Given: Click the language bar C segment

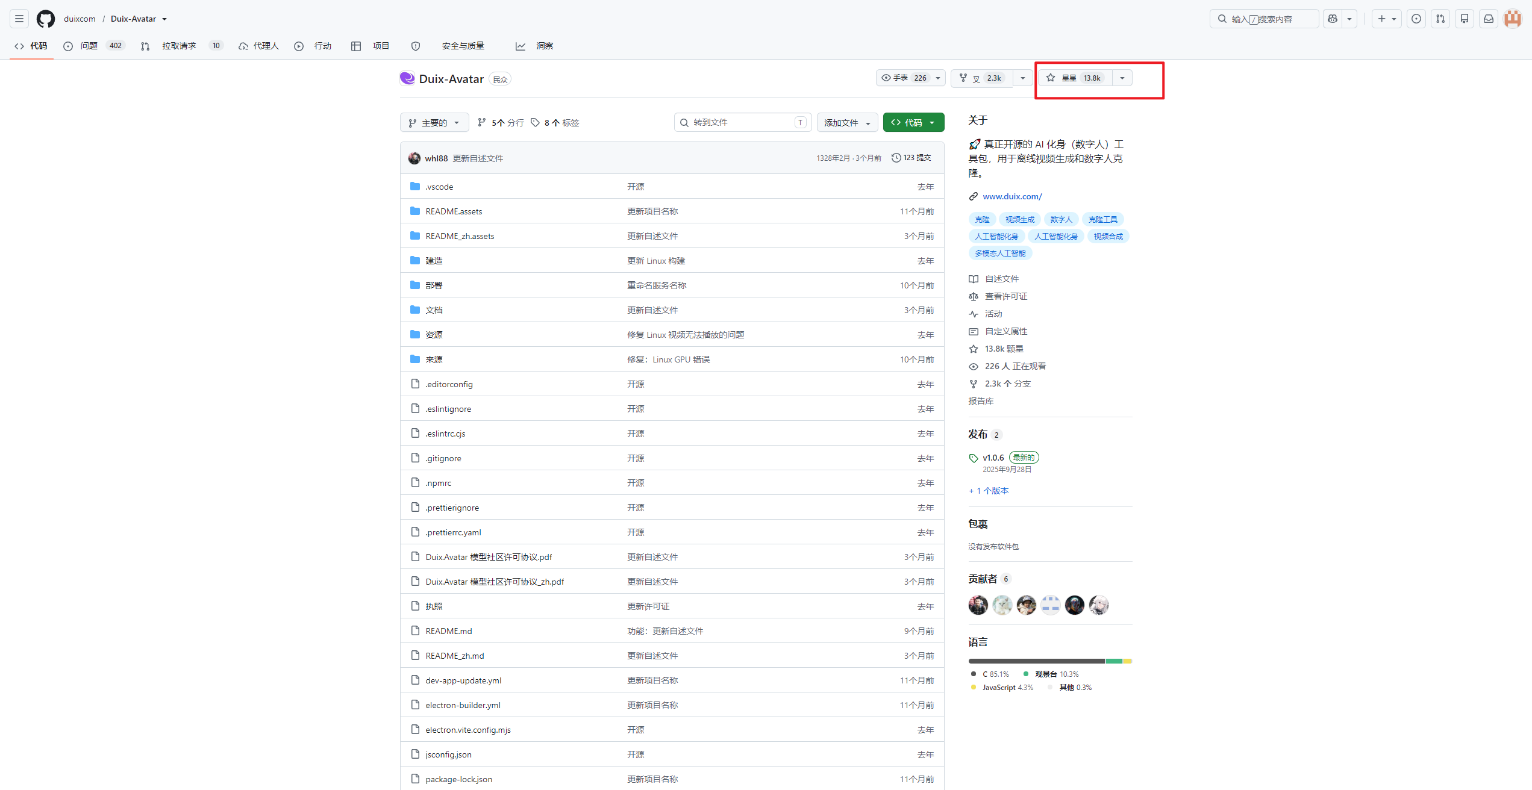Looking at the screenshot, I should pos(1036,661).
